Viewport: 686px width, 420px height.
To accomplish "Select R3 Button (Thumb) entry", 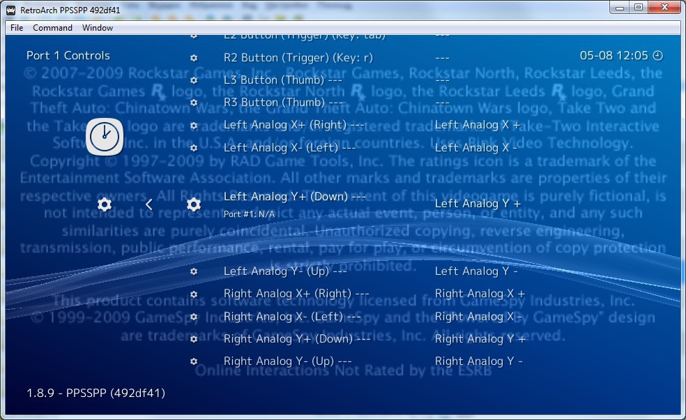I will click(x=283, y=102).
